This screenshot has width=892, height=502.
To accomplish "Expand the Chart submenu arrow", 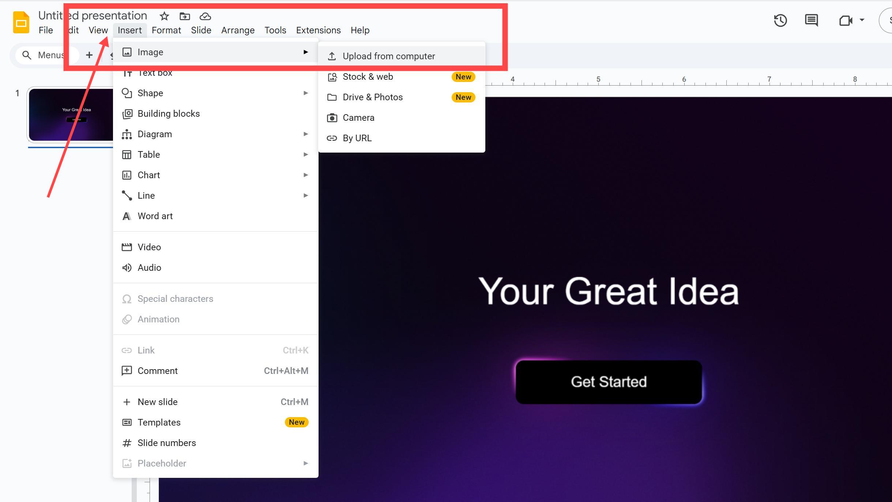I will pyautogui.click(x=306, y=175).
